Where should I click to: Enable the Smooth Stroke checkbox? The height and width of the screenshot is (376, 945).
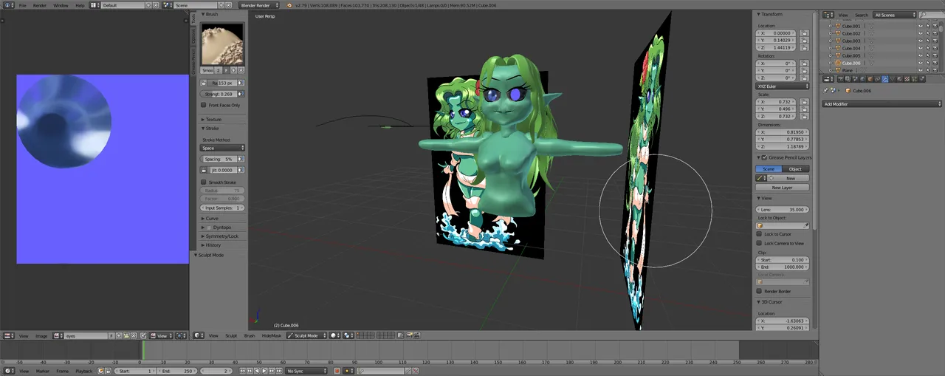coord(204,182)
